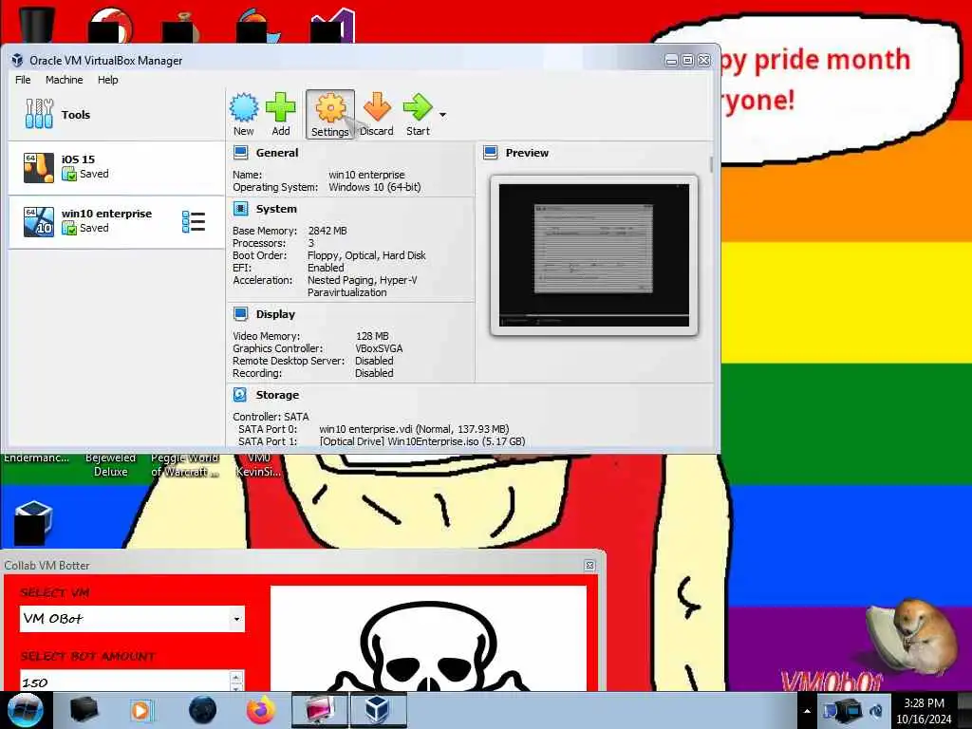Click the '2842 MB' base memory value

pyautogui.click(x=327, y=231)
